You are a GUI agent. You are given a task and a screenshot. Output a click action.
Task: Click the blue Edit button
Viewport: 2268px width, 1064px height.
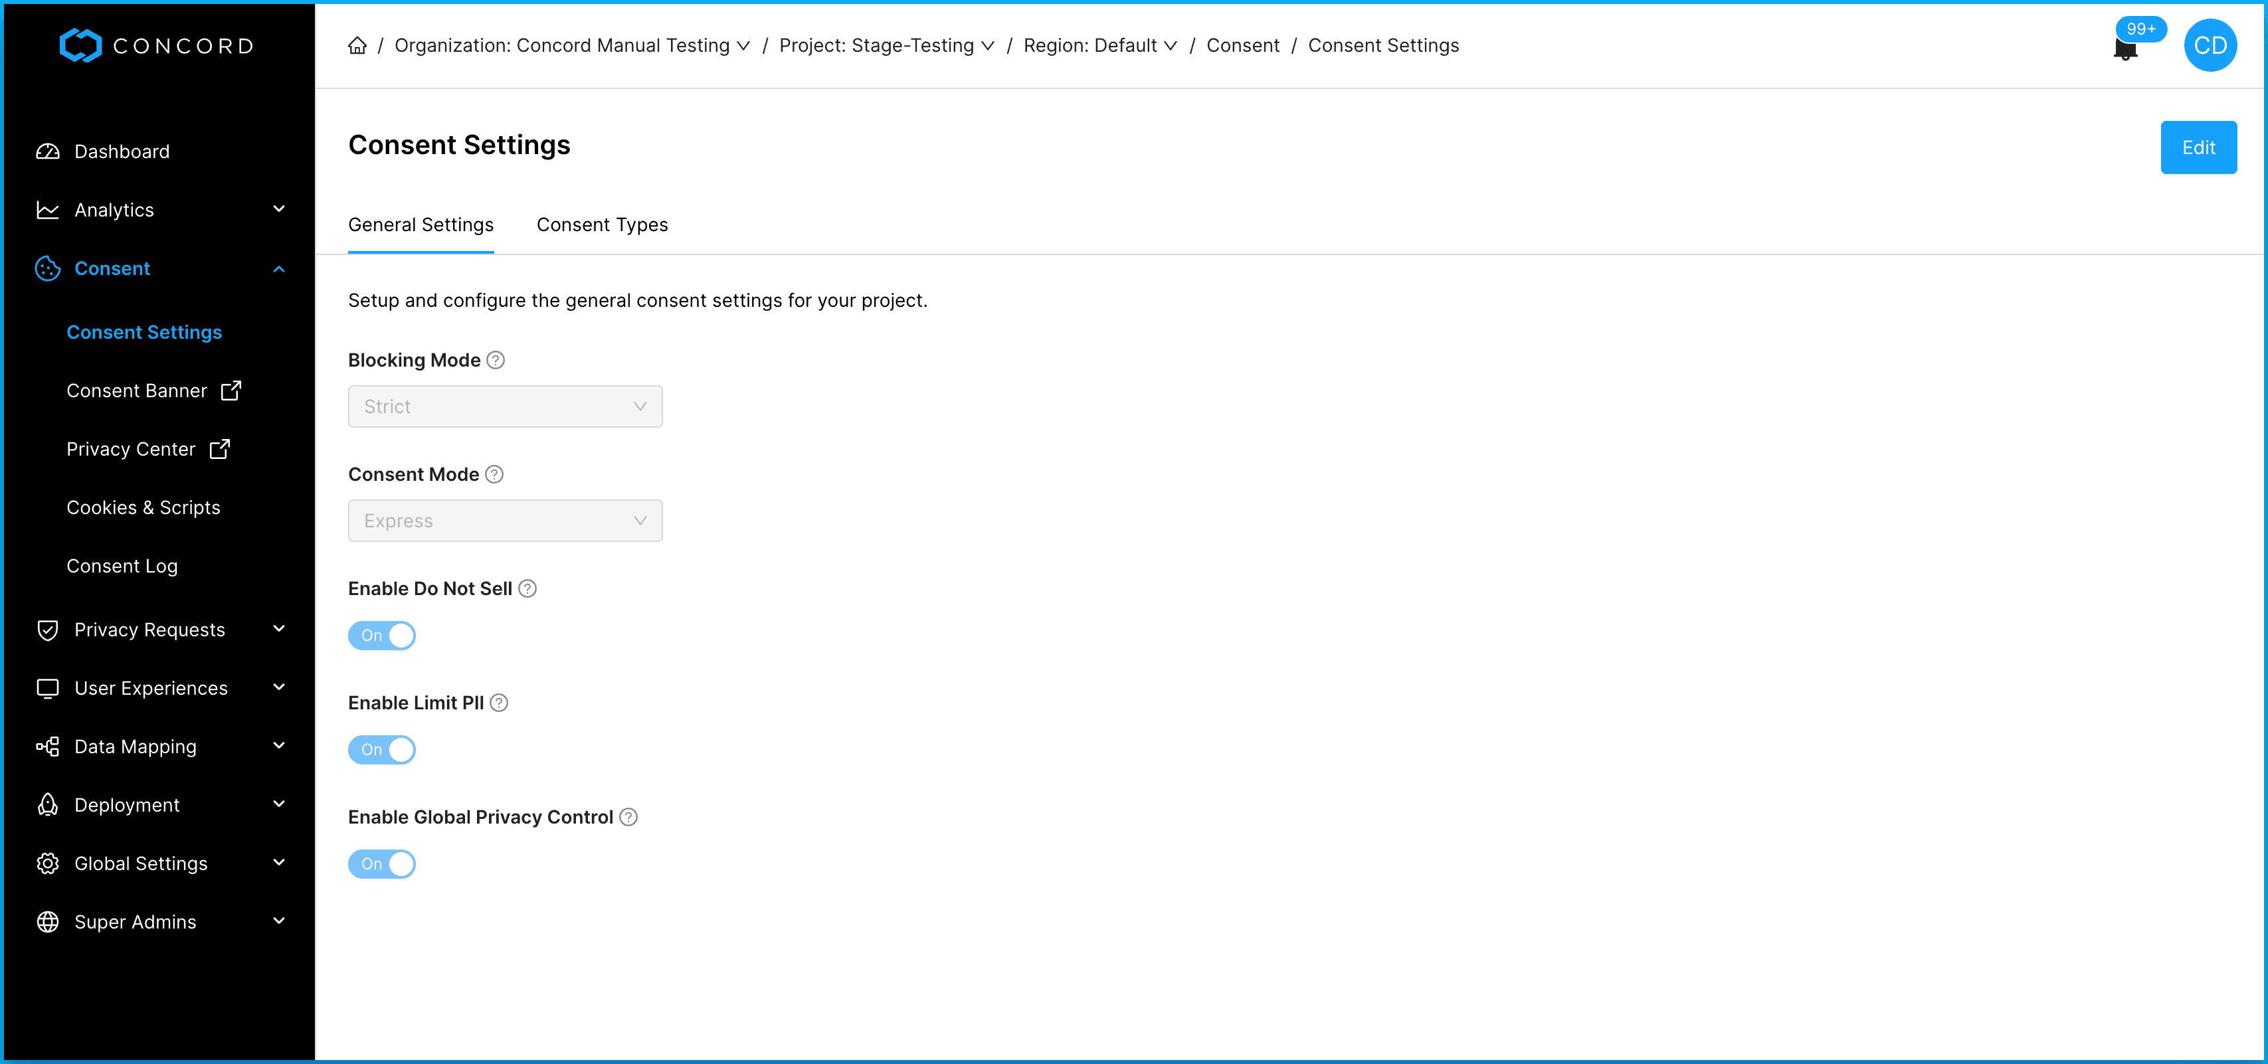coord(2198,148)
